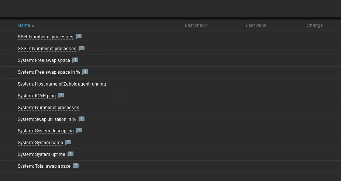Screen dimensions: 341x181
Task: Click help icon next to Free swap space in %
Action: [85, 72]
